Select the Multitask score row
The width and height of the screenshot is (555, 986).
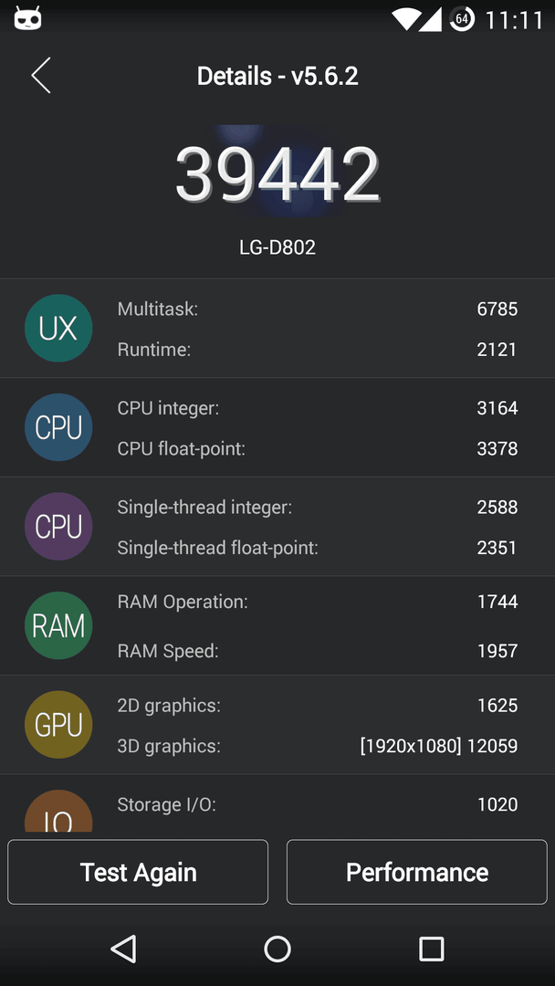pyautogui.click(x=318, y=309)
